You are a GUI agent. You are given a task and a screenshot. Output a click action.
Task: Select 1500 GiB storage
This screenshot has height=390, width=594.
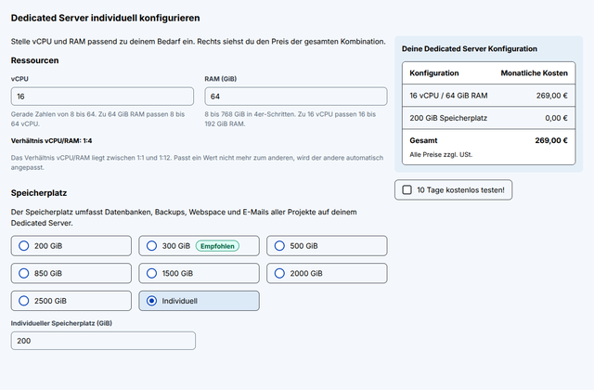pyautogui.click(x=199, y=273)
